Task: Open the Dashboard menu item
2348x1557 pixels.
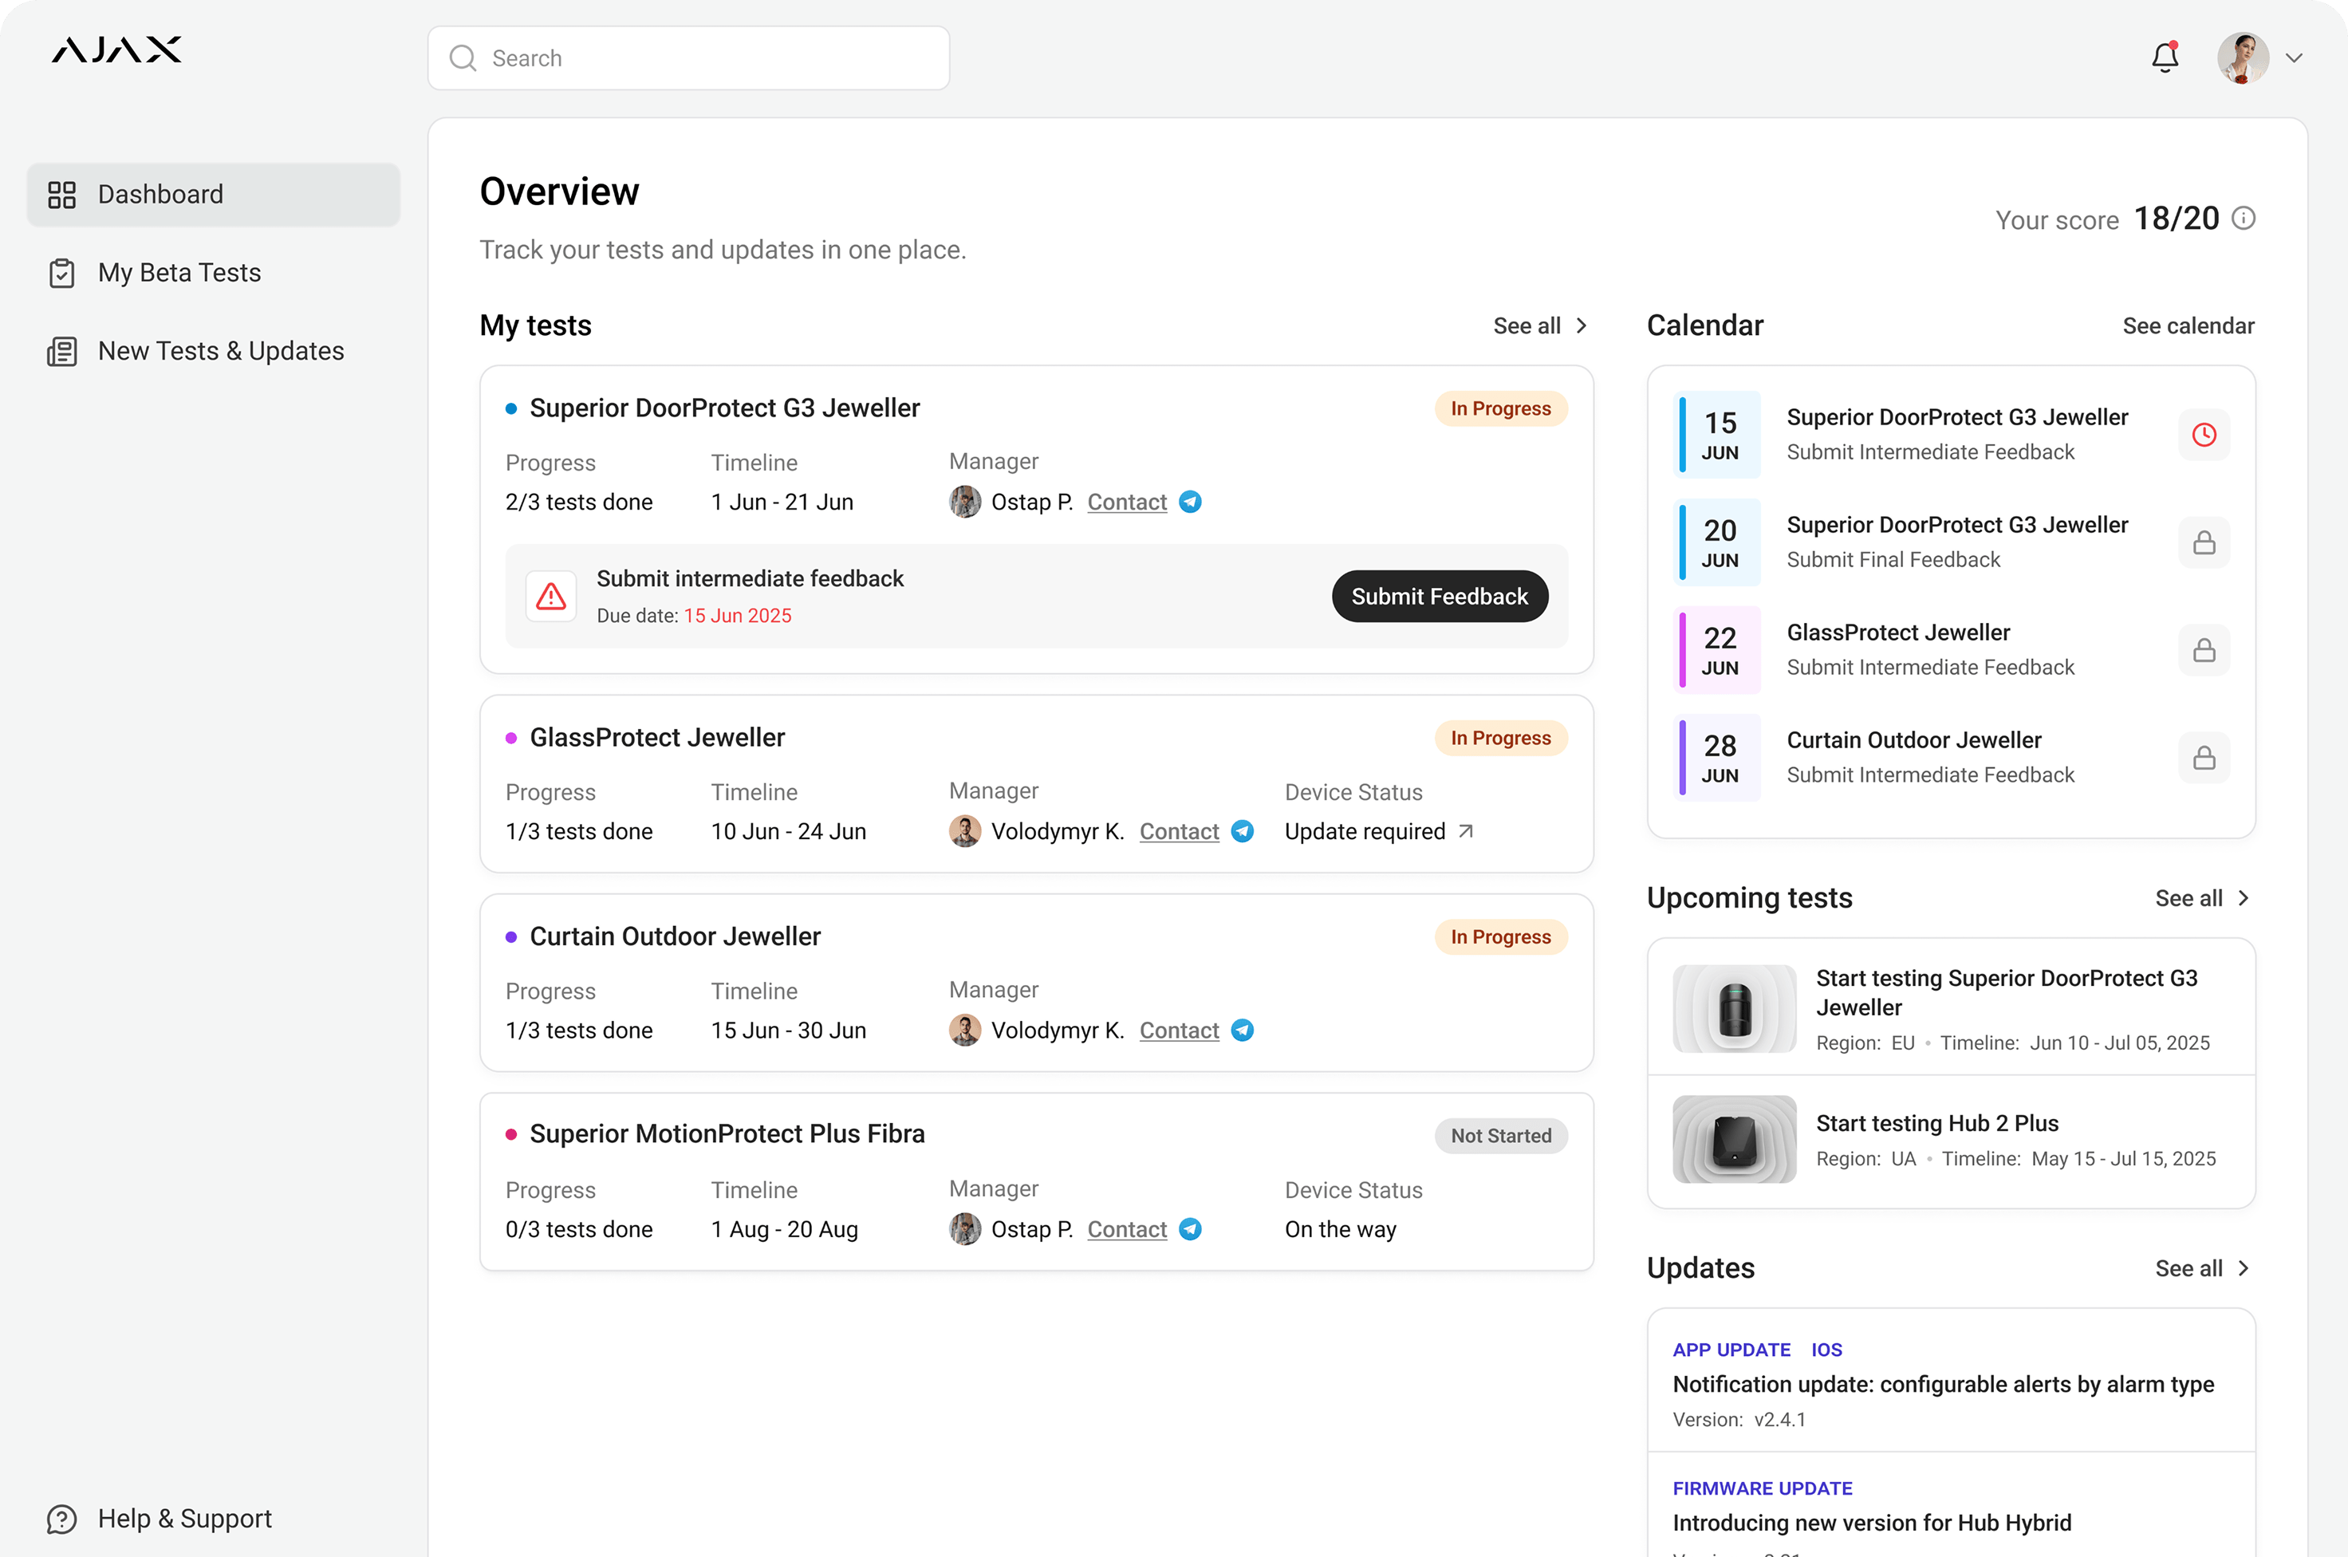Action: (214, 195)
